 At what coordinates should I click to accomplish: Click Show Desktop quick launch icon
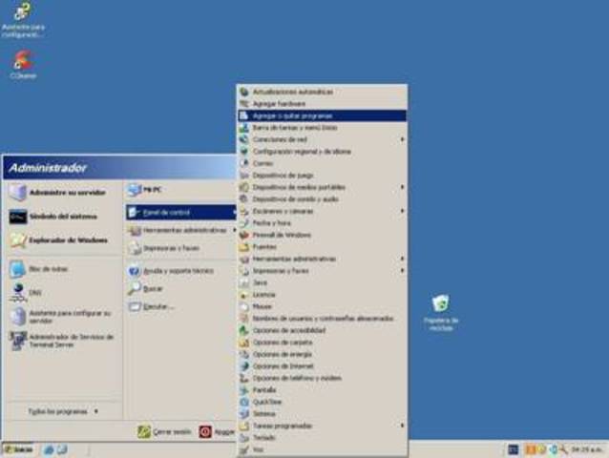click(62, 449)
